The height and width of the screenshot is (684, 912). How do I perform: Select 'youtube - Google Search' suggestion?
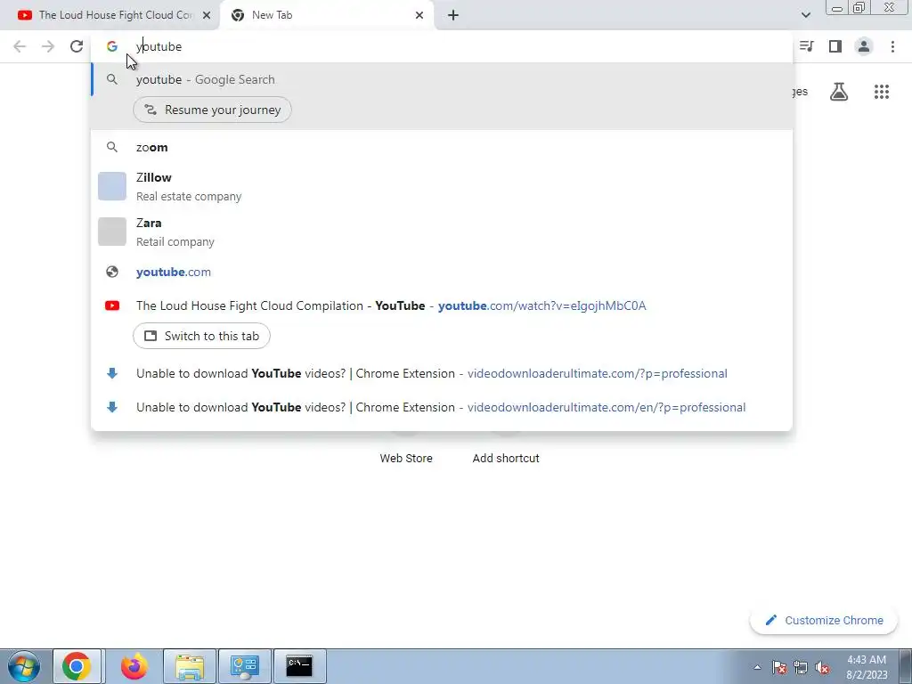coord(442,79)
